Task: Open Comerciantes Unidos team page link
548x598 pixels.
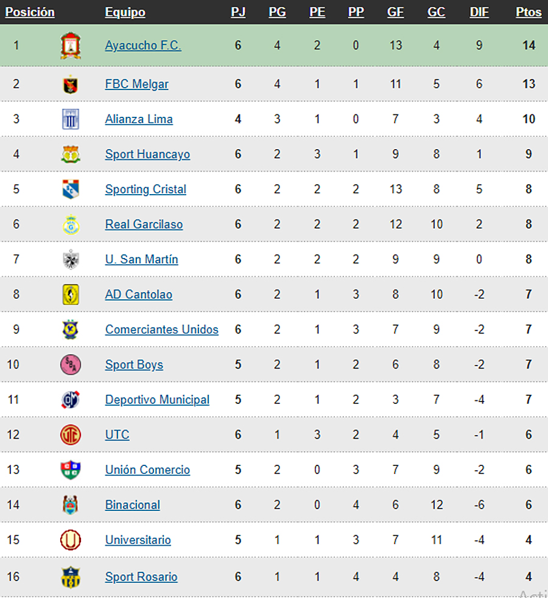Action: click(162, 330)
